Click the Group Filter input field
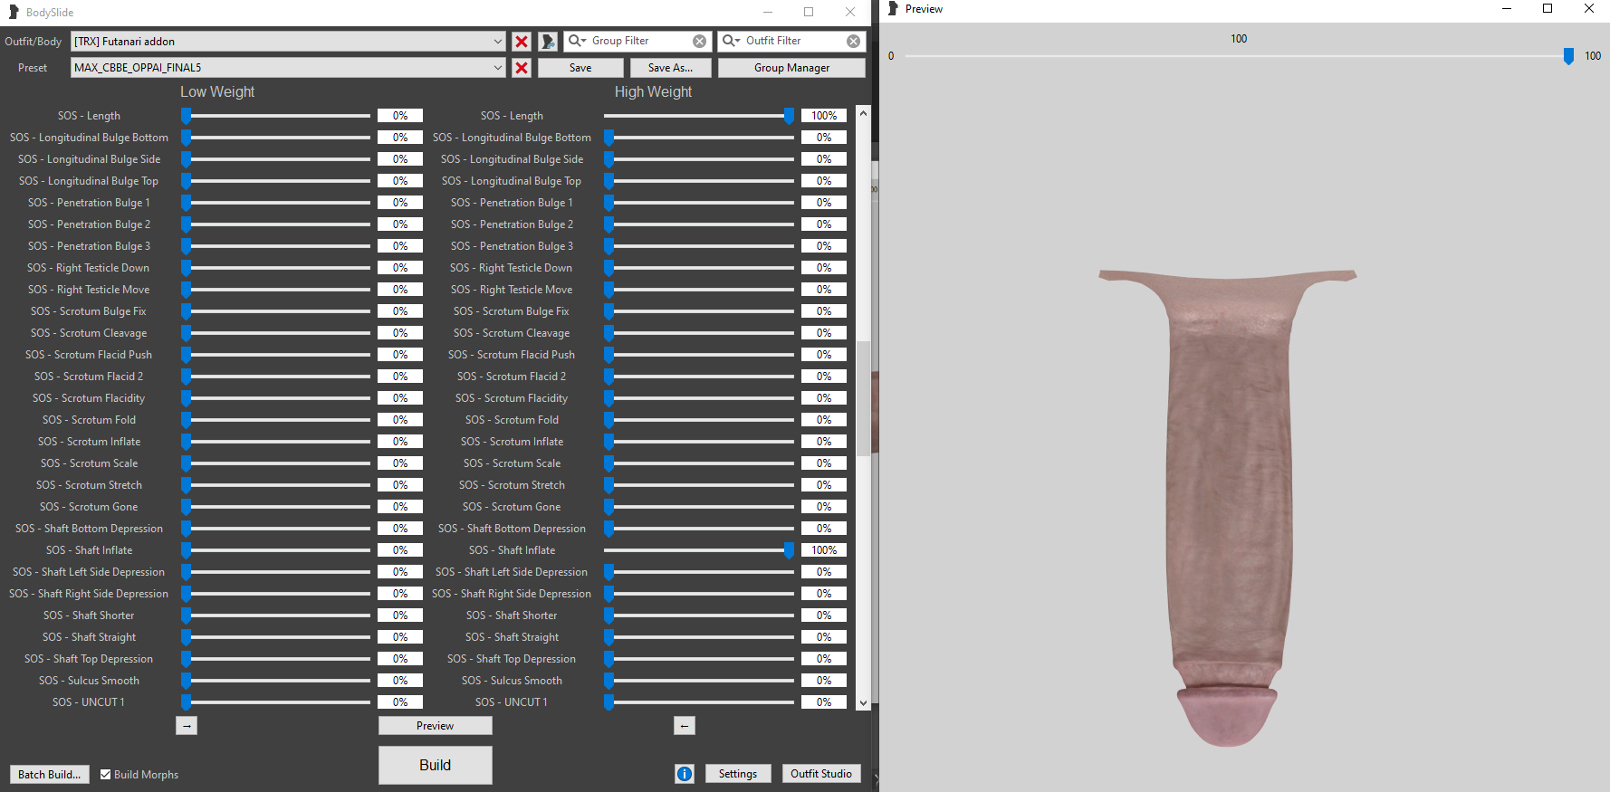This screenshot has height=792, width=1610. (x=639, y=42)
